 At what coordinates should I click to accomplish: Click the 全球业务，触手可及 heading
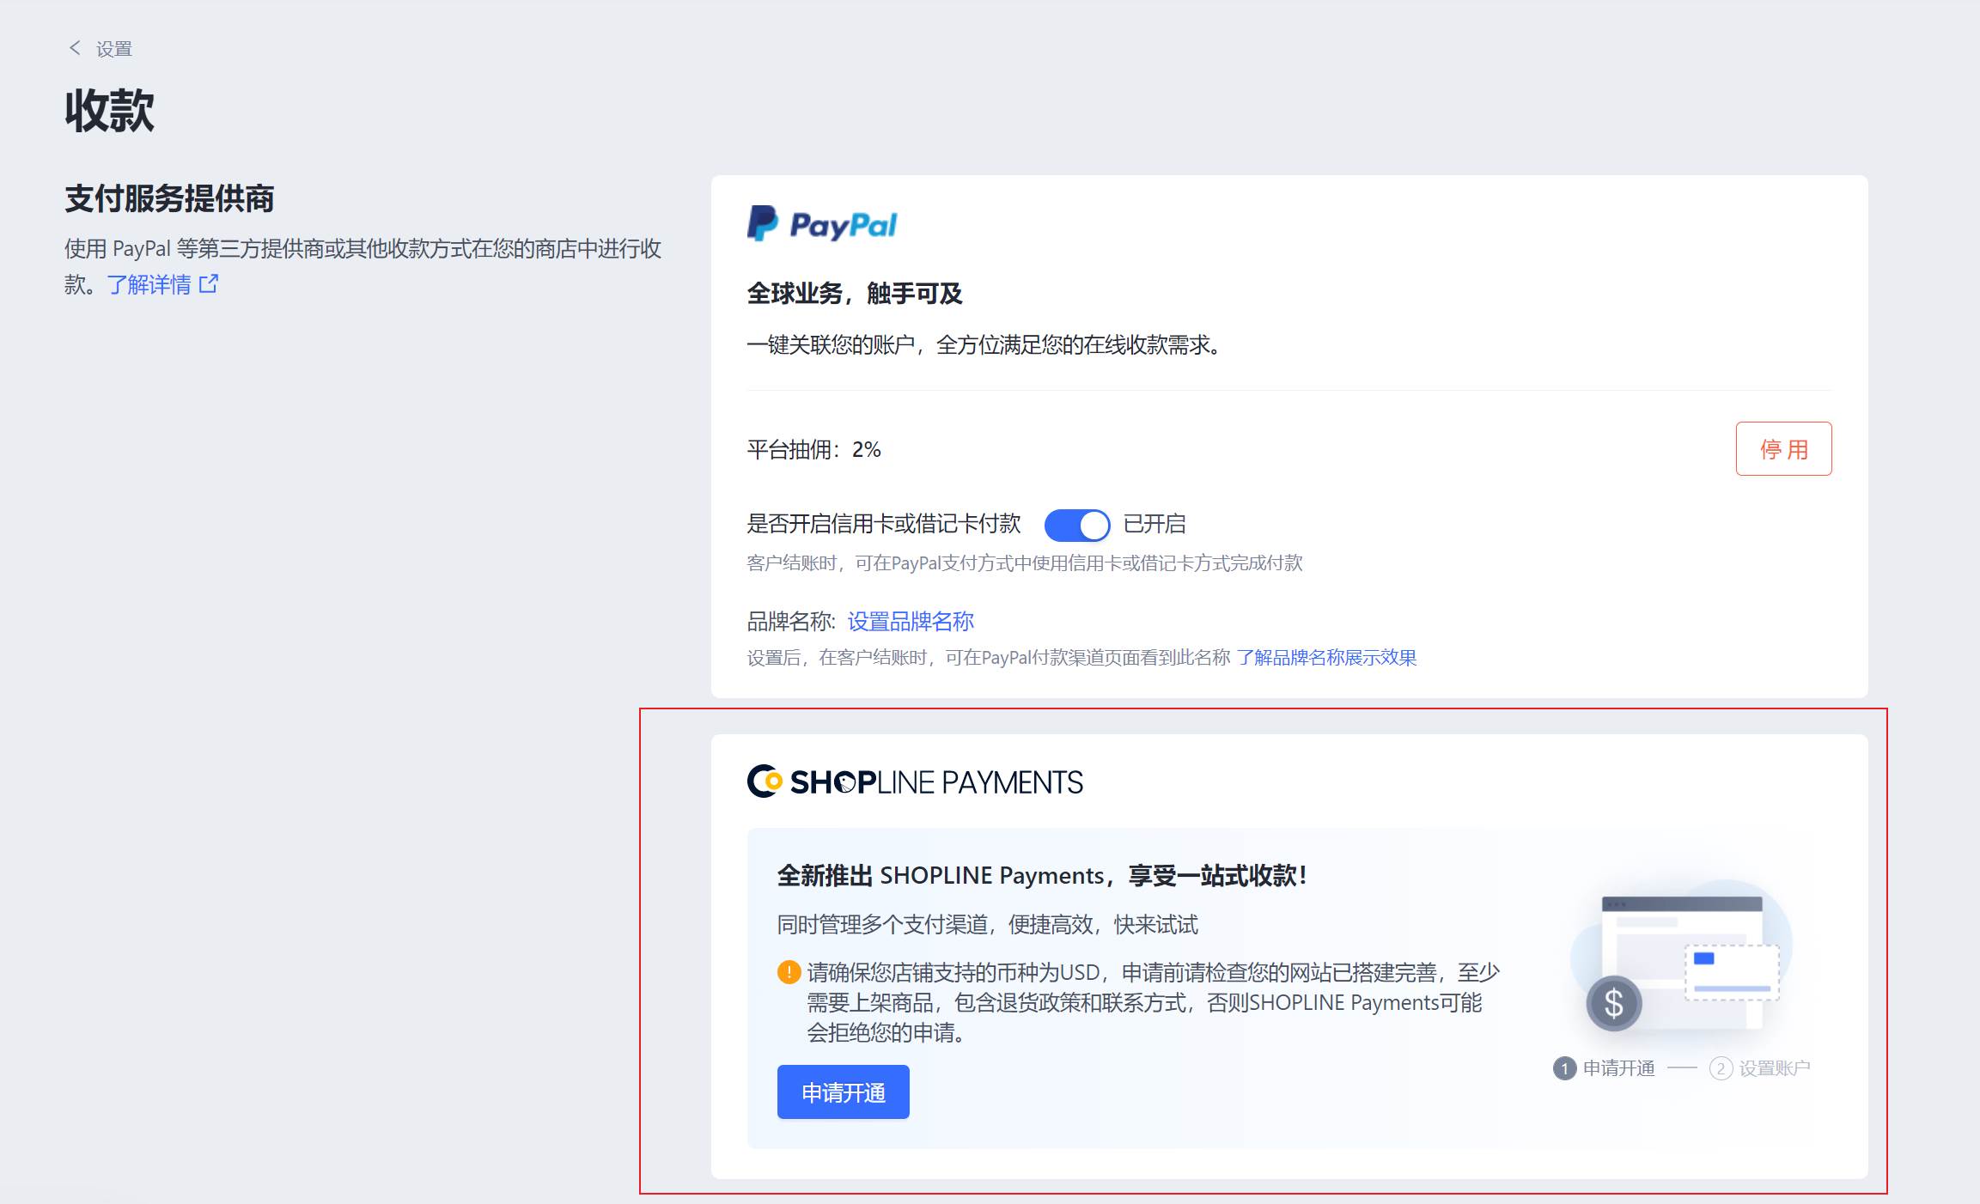tap(855, 294)
